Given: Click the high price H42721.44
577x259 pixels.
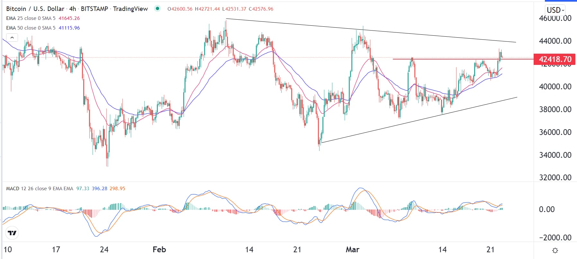Looking at the screenshot, I should pyautogui.click(x=208, y=9).
